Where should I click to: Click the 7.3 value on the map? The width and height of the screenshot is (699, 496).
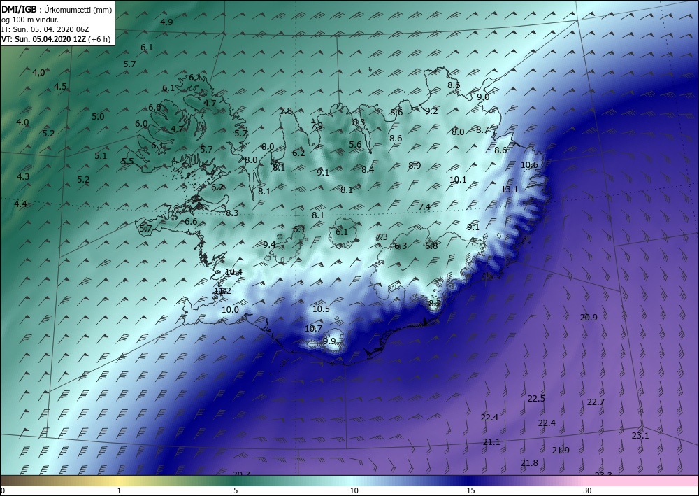(x=382, y=237)
